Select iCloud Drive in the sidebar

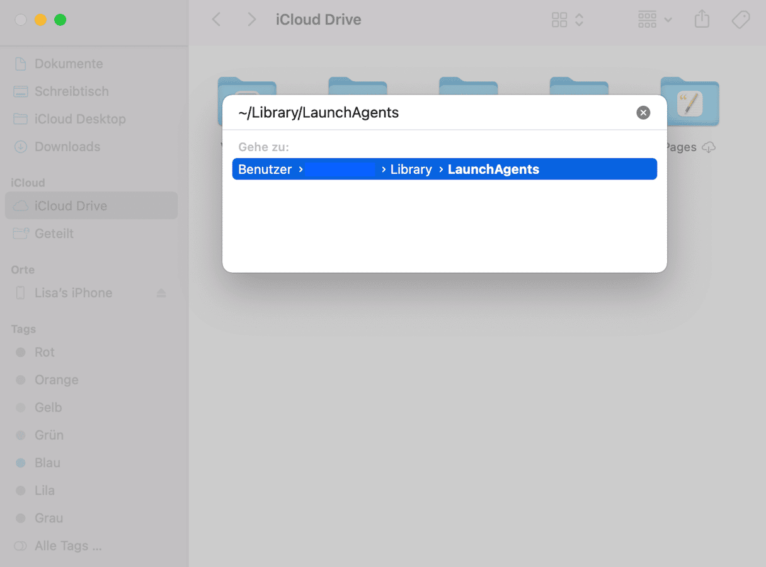tap(91, 206)
